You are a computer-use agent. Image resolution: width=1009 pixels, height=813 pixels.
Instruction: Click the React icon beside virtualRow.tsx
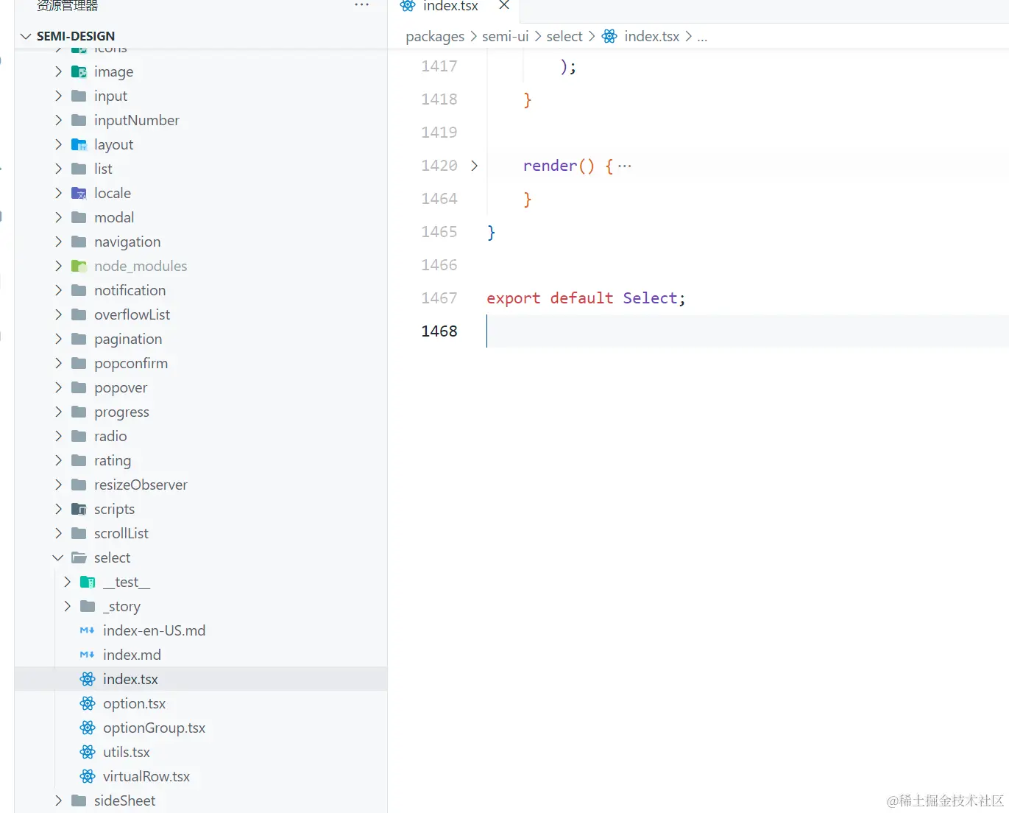click(88, 776)
